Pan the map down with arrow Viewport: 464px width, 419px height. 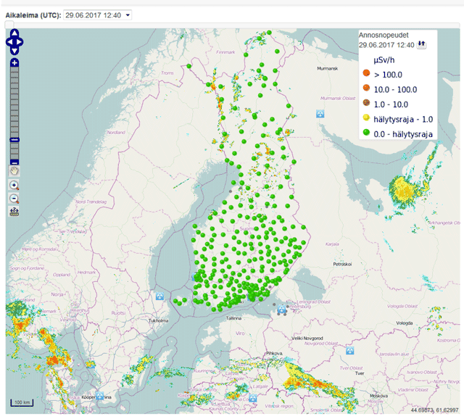point(14,51)
